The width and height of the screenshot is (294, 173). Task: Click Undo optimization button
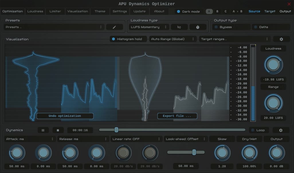pos(65,116)
